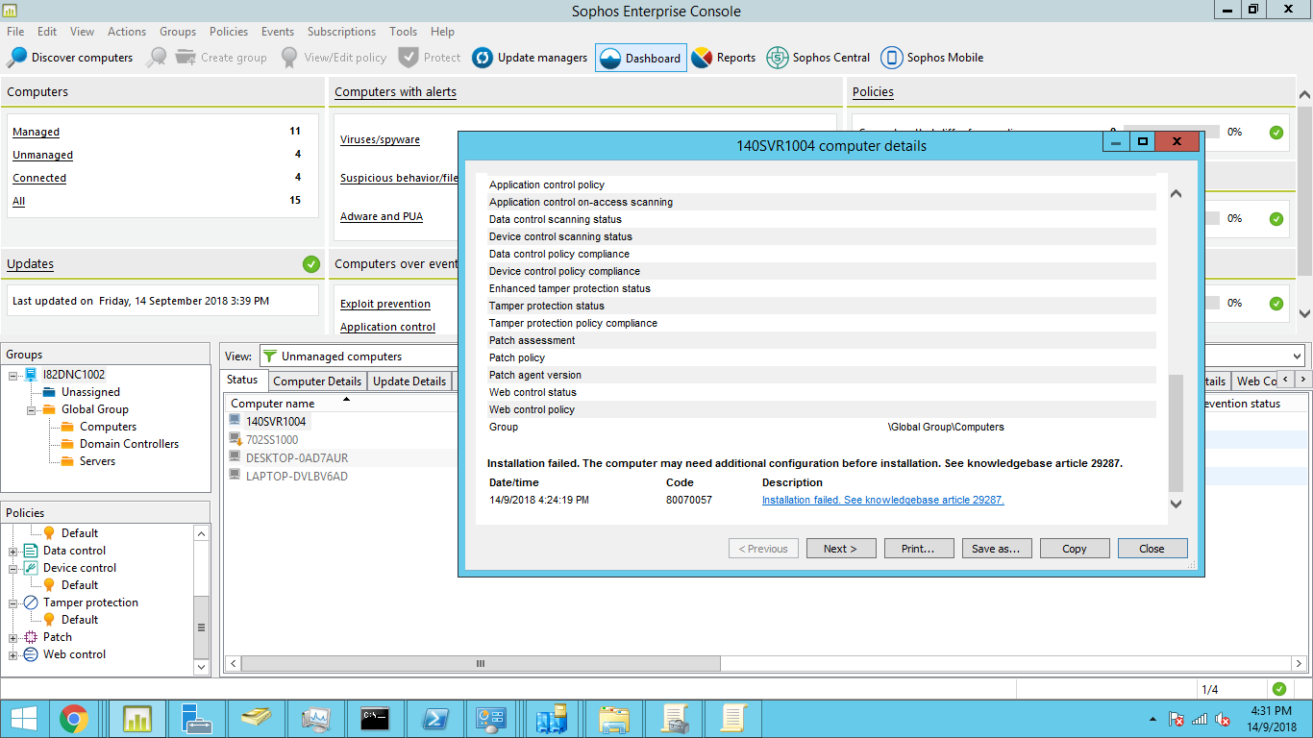Click the Device control policy icon

(30, 568)
